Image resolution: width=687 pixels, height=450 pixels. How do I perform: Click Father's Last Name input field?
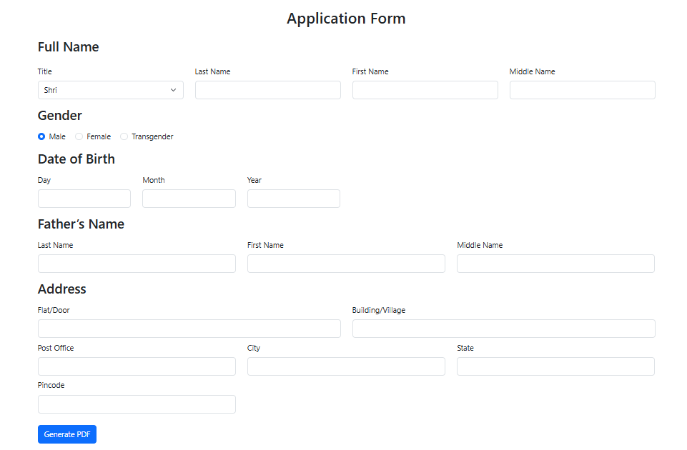point(137,264)
